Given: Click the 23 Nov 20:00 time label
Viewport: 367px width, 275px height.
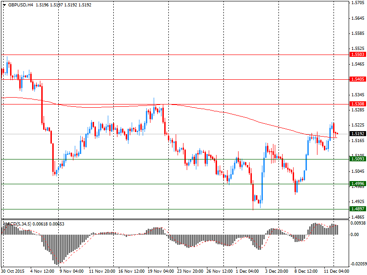Looking at the screenshot, I should (x=190, y=271).
